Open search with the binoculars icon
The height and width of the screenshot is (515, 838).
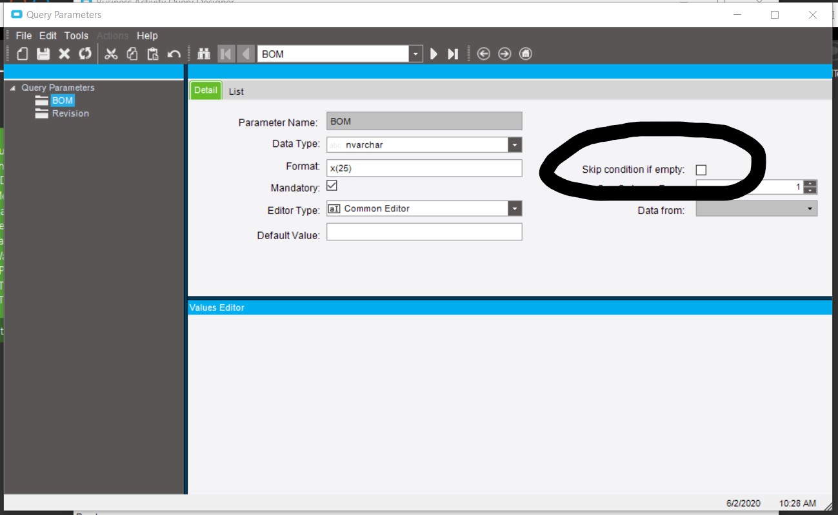(x=204, y=54)
